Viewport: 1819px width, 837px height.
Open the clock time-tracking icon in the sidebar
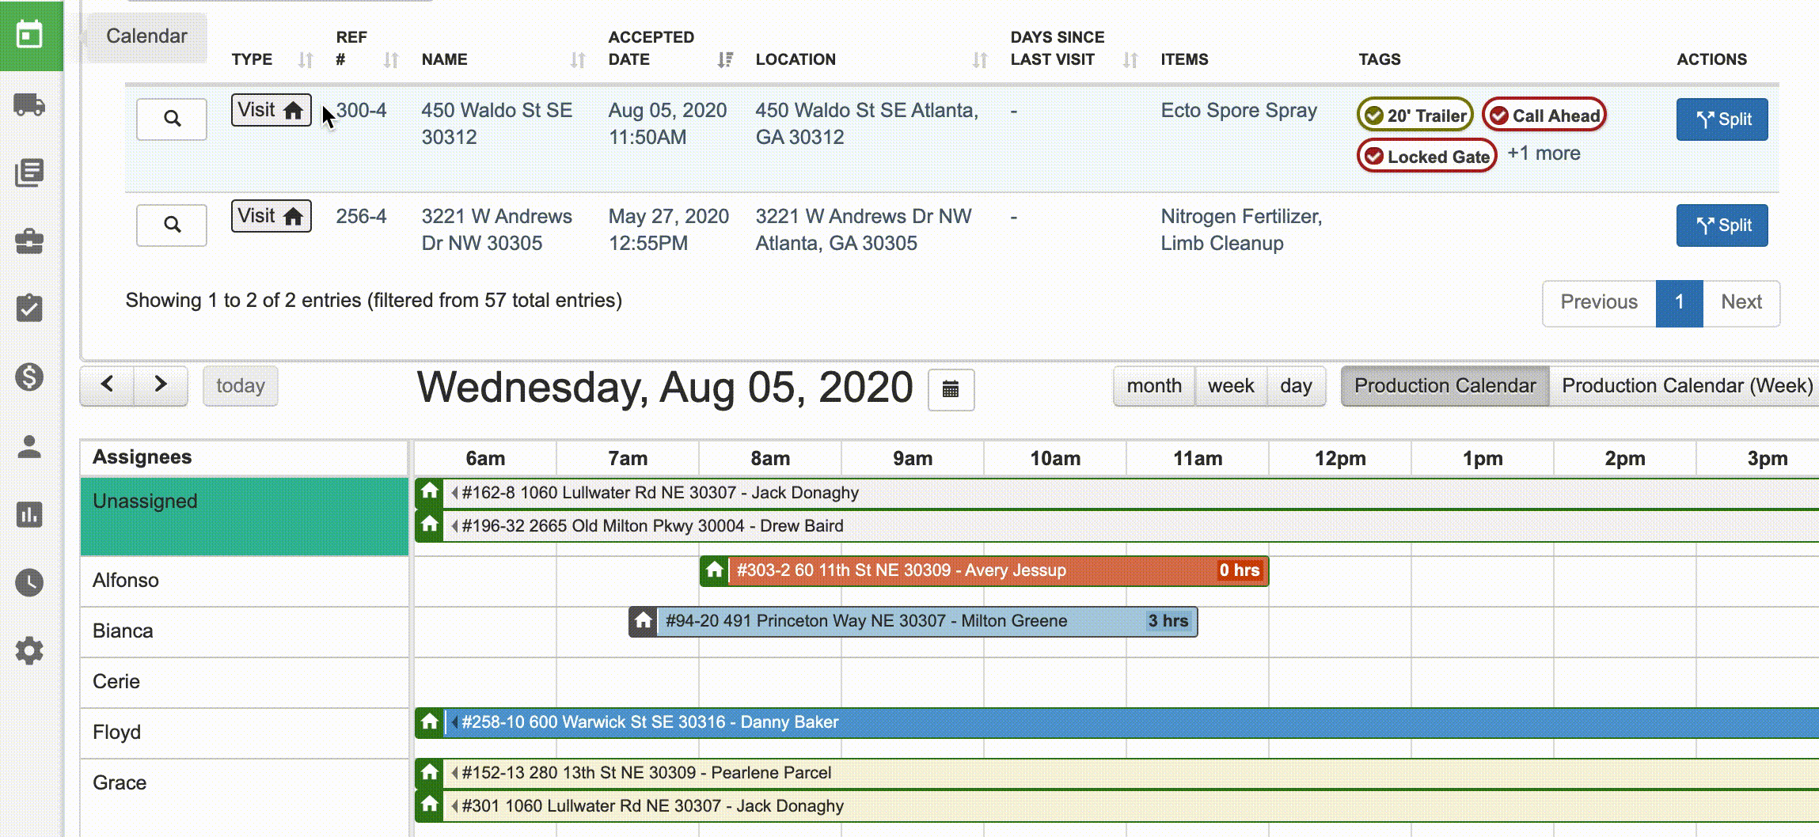[x=29, y=583]
